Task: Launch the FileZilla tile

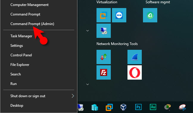Action: click(x=104, y=72)
